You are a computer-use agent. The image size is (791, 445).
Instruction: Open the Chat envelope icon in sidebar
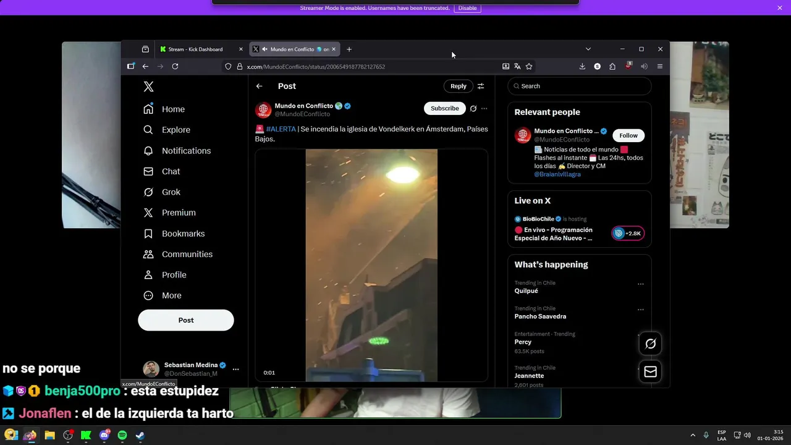(x=148, y=171)
